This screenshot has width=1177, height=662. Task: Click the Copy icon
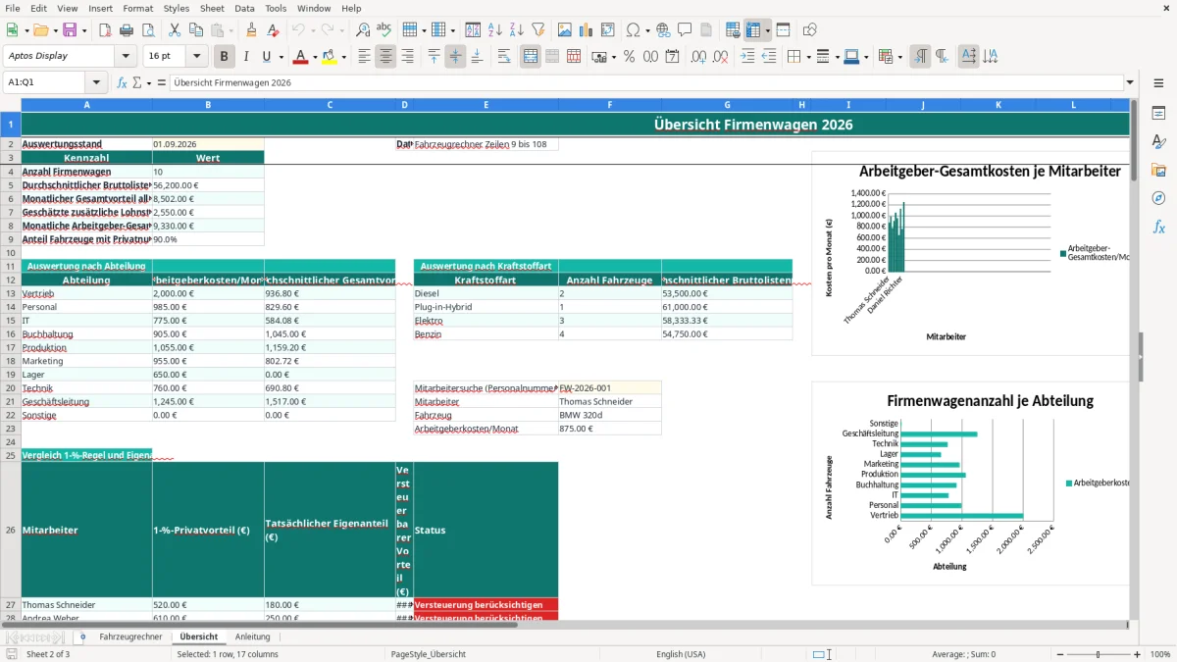196,30
